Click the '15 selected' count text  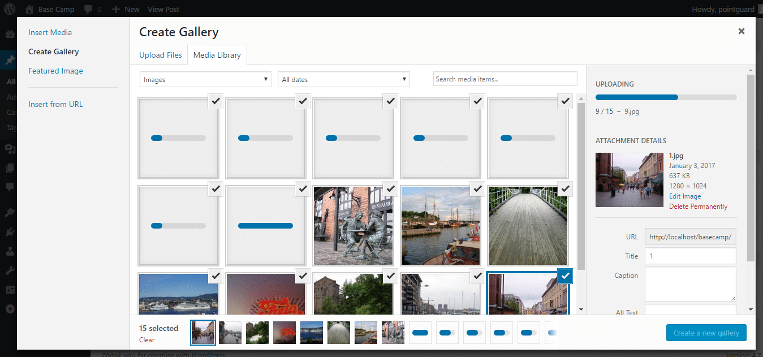click(158, 328)
